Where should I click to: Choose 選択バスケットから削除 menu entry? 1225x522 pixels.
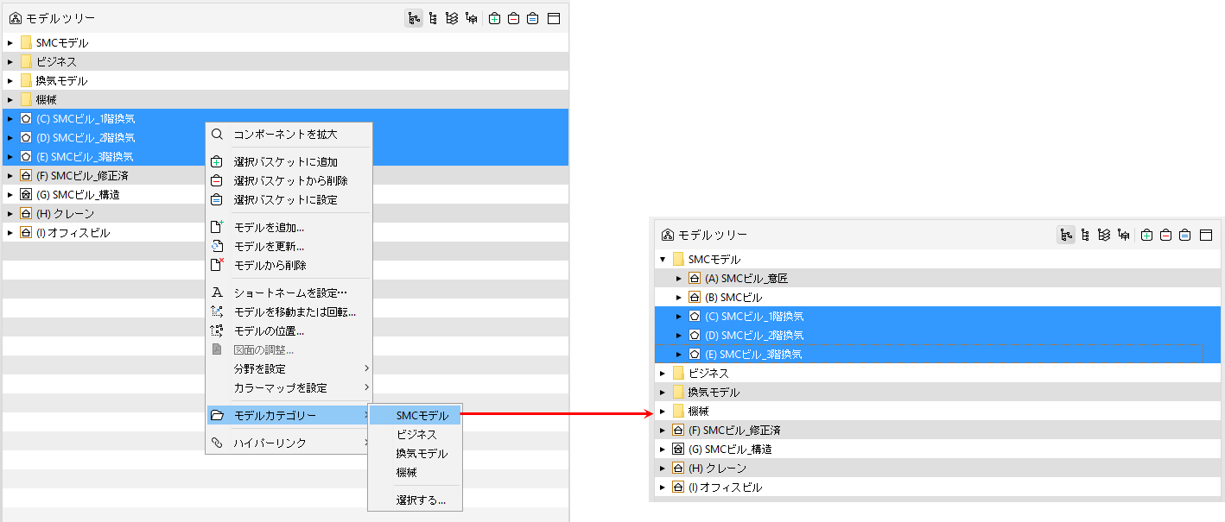pyautogui.click(x=289, y=180)
